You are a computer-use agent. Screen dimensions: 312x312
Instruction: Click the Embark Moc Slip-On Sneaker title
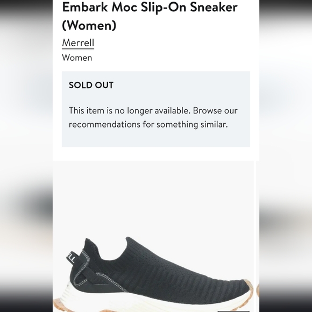150,16
